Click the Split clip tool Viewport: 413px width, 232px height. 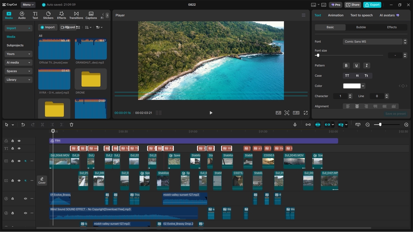pyautogui.click(x=43, y=125)
